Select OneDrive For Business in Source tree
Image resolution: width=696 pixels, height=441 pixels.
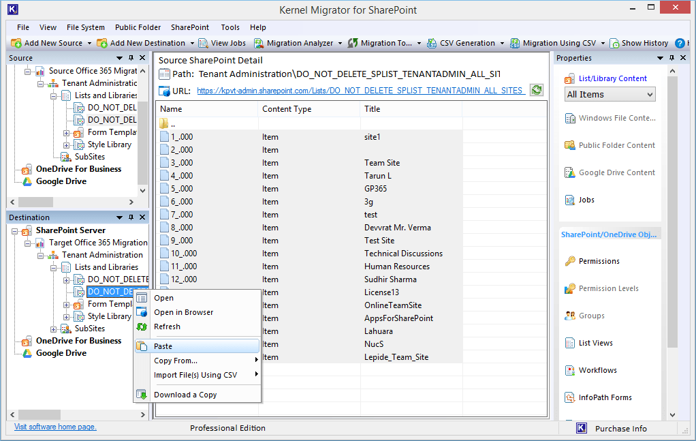click(78, 169)
